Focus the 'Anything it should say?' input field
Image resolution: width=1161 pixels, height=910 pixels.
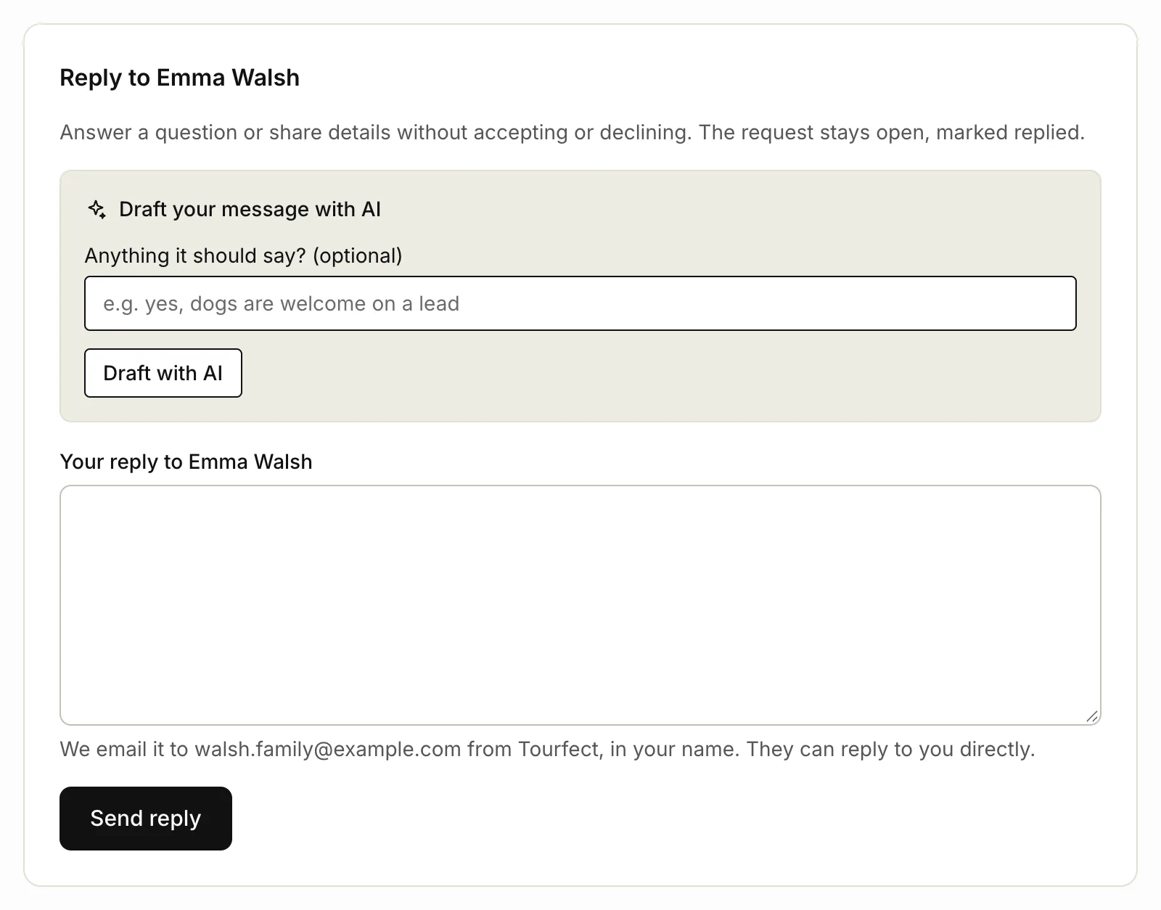click(x=580, y=303)
